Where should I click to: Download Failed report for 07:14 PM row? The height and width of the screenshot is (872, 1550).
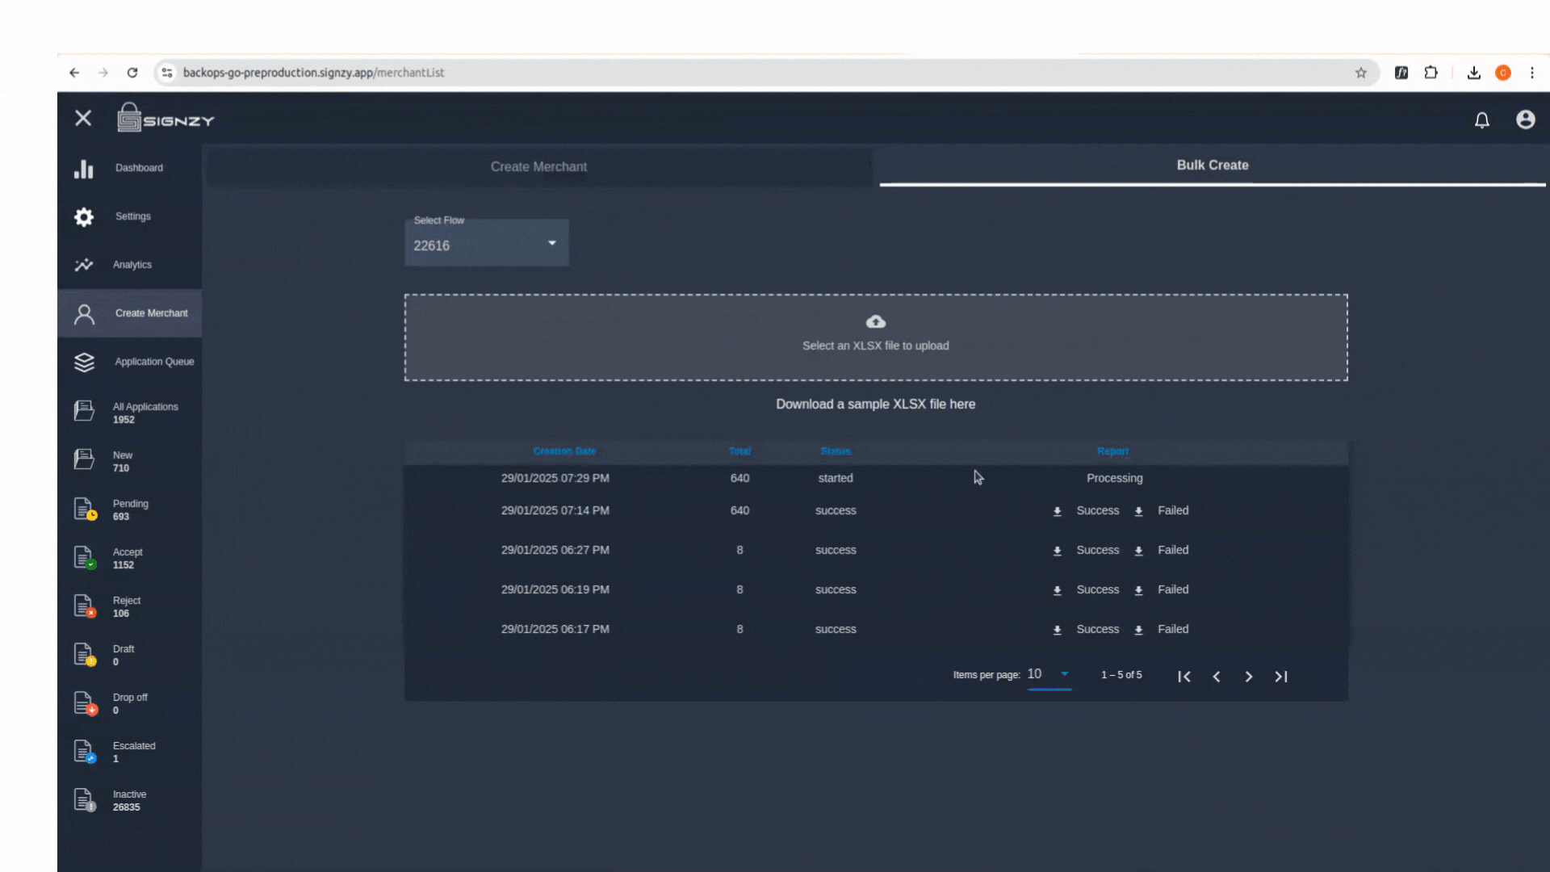click(1162, 511)
